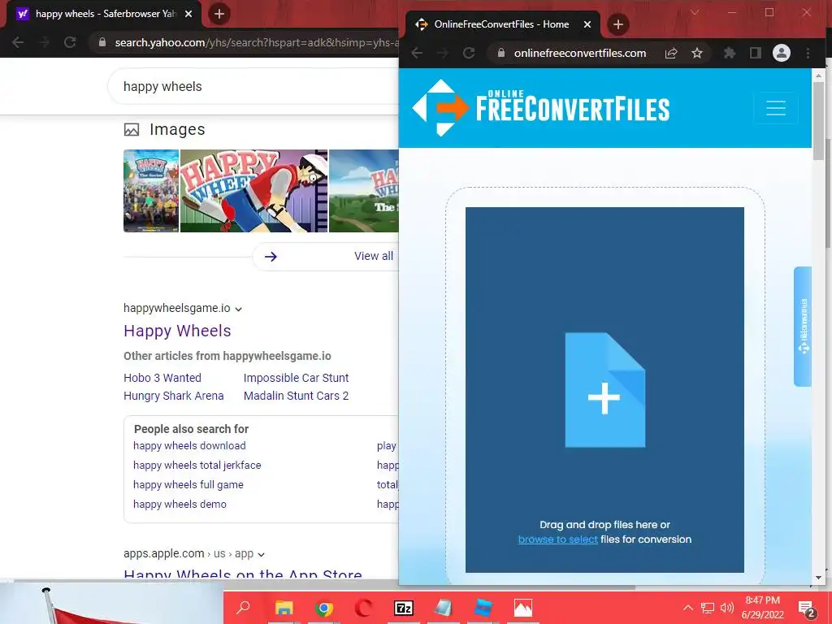832x624 pixels.
Task: Go back in the Yahoo search window
Action: [18, 42]
